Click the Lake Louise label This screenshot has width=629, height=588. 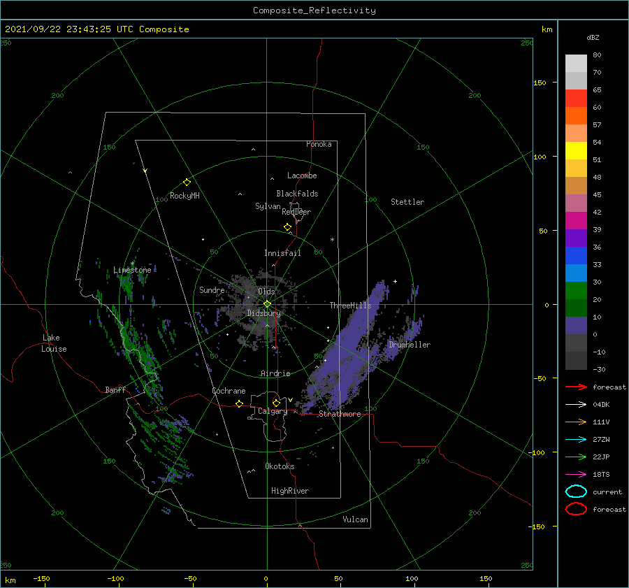[x=54, y=343]
